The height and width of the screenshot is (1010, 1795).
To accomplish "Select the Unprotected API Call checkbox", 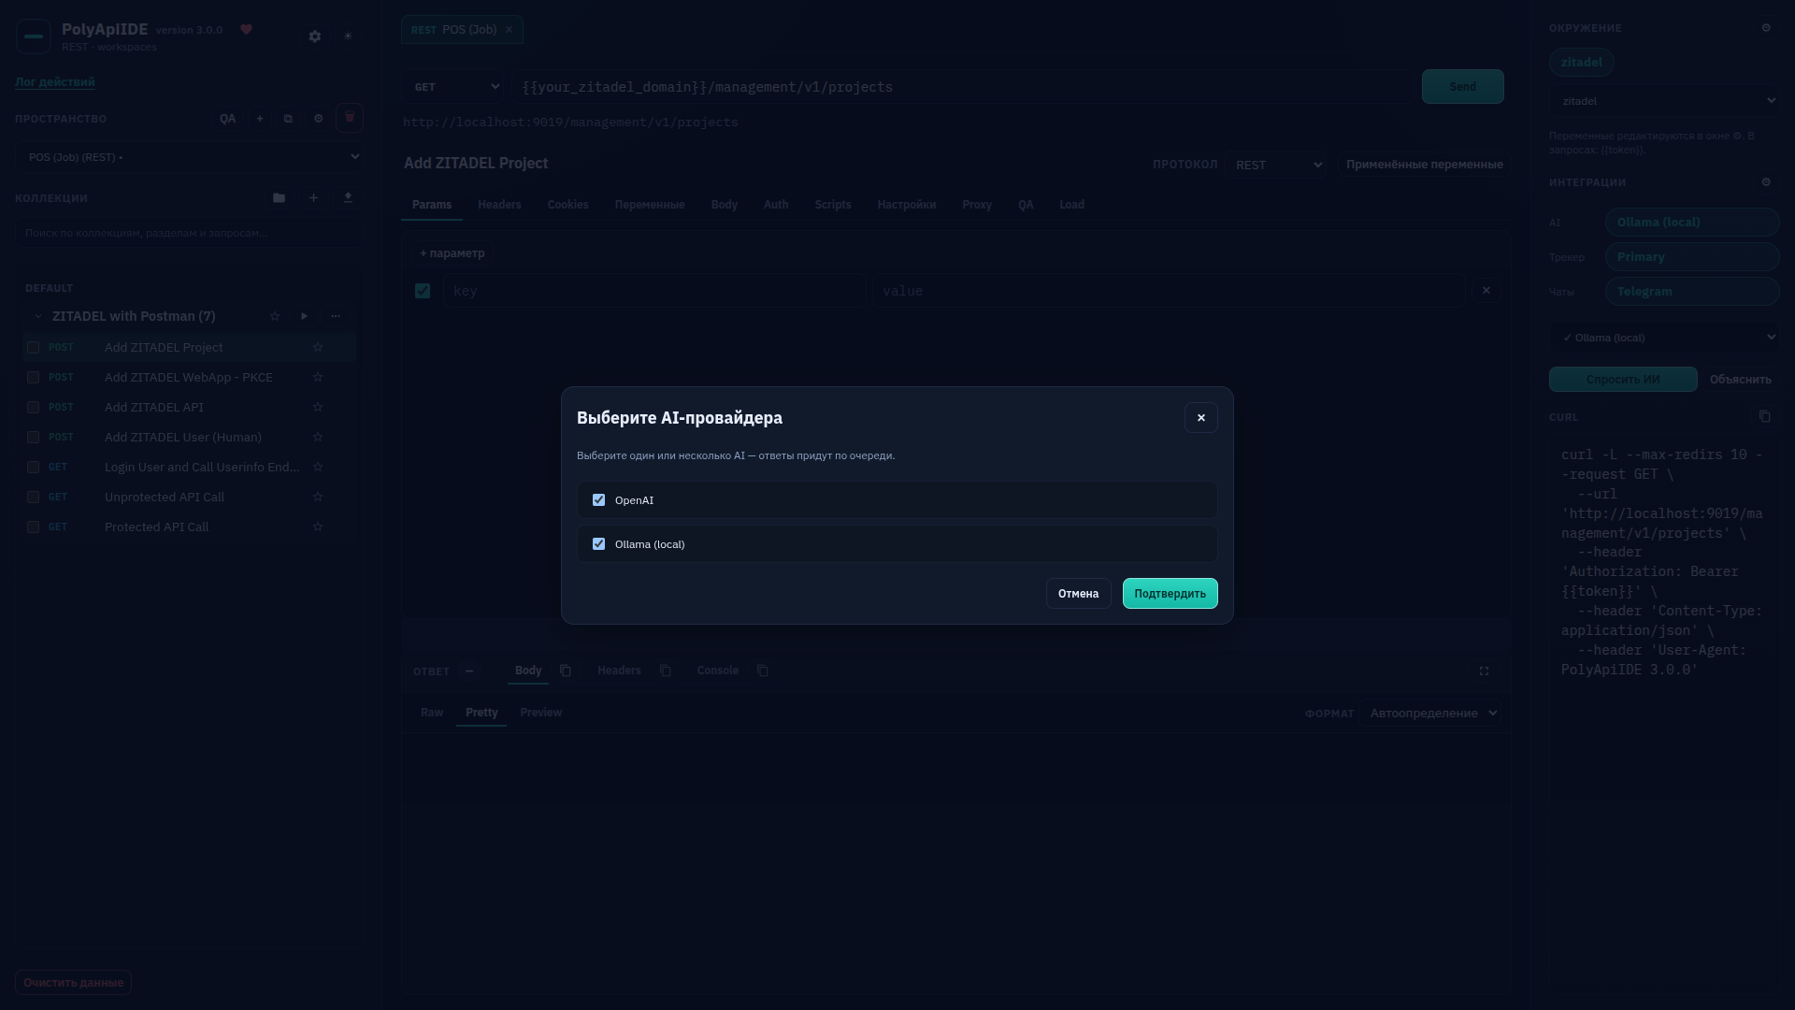I will click(x=33, y=497).
